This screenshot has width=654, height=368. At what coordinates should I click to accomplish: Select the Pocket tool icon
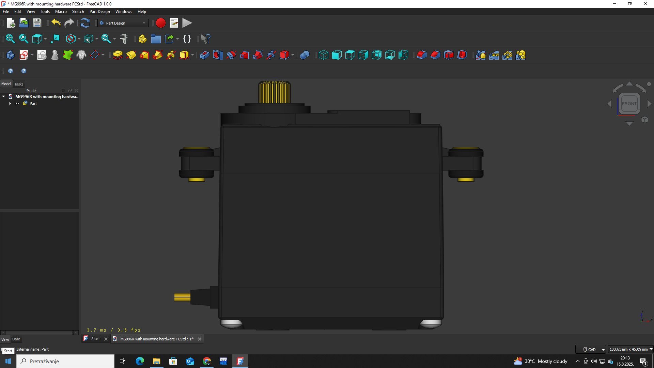pyautogui.click(x=204, y=55)
